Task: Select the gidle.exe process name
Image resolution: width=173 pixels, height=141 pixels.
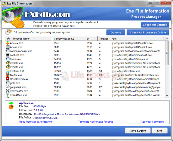Action: [15, 83]
